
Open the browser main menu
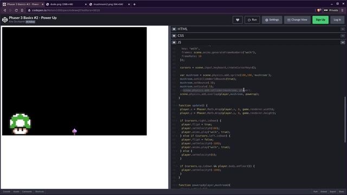[342, 10]
